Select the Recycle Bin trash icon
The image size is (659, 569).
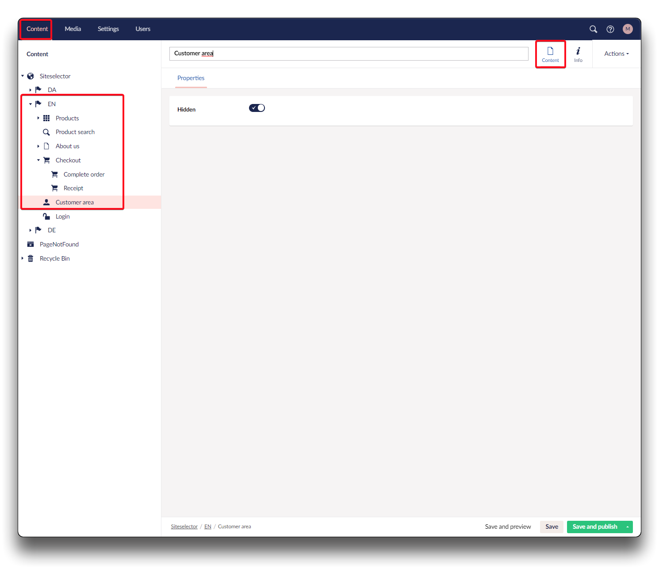(31, 259)
